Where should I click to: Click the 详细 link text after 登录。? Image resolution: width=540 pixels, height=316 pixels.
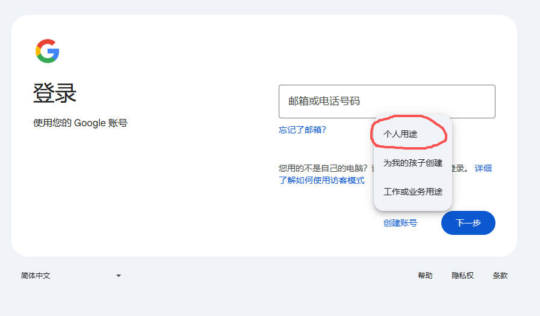pyautogui.click(x=483, y=168)
